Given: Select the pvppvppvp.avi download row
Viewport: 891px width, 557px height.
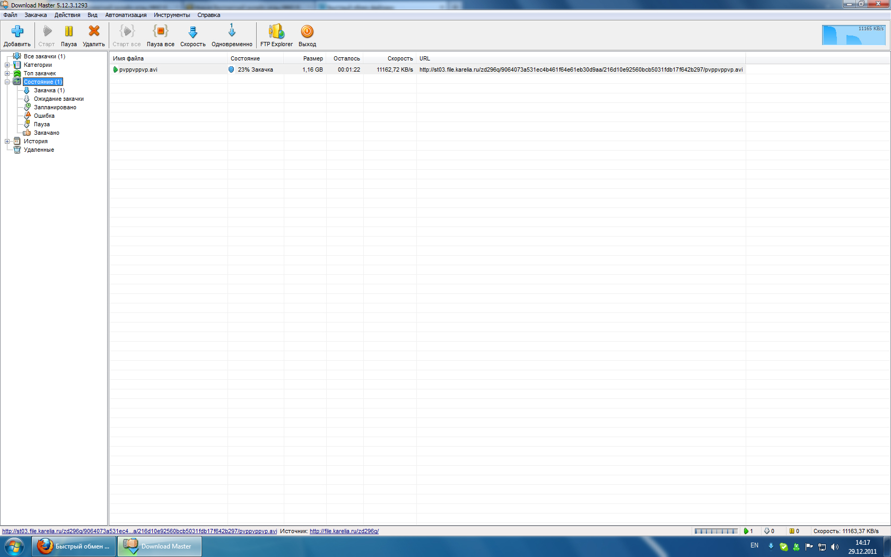Looking at the screenshot, I should click(x=138, y=69).
